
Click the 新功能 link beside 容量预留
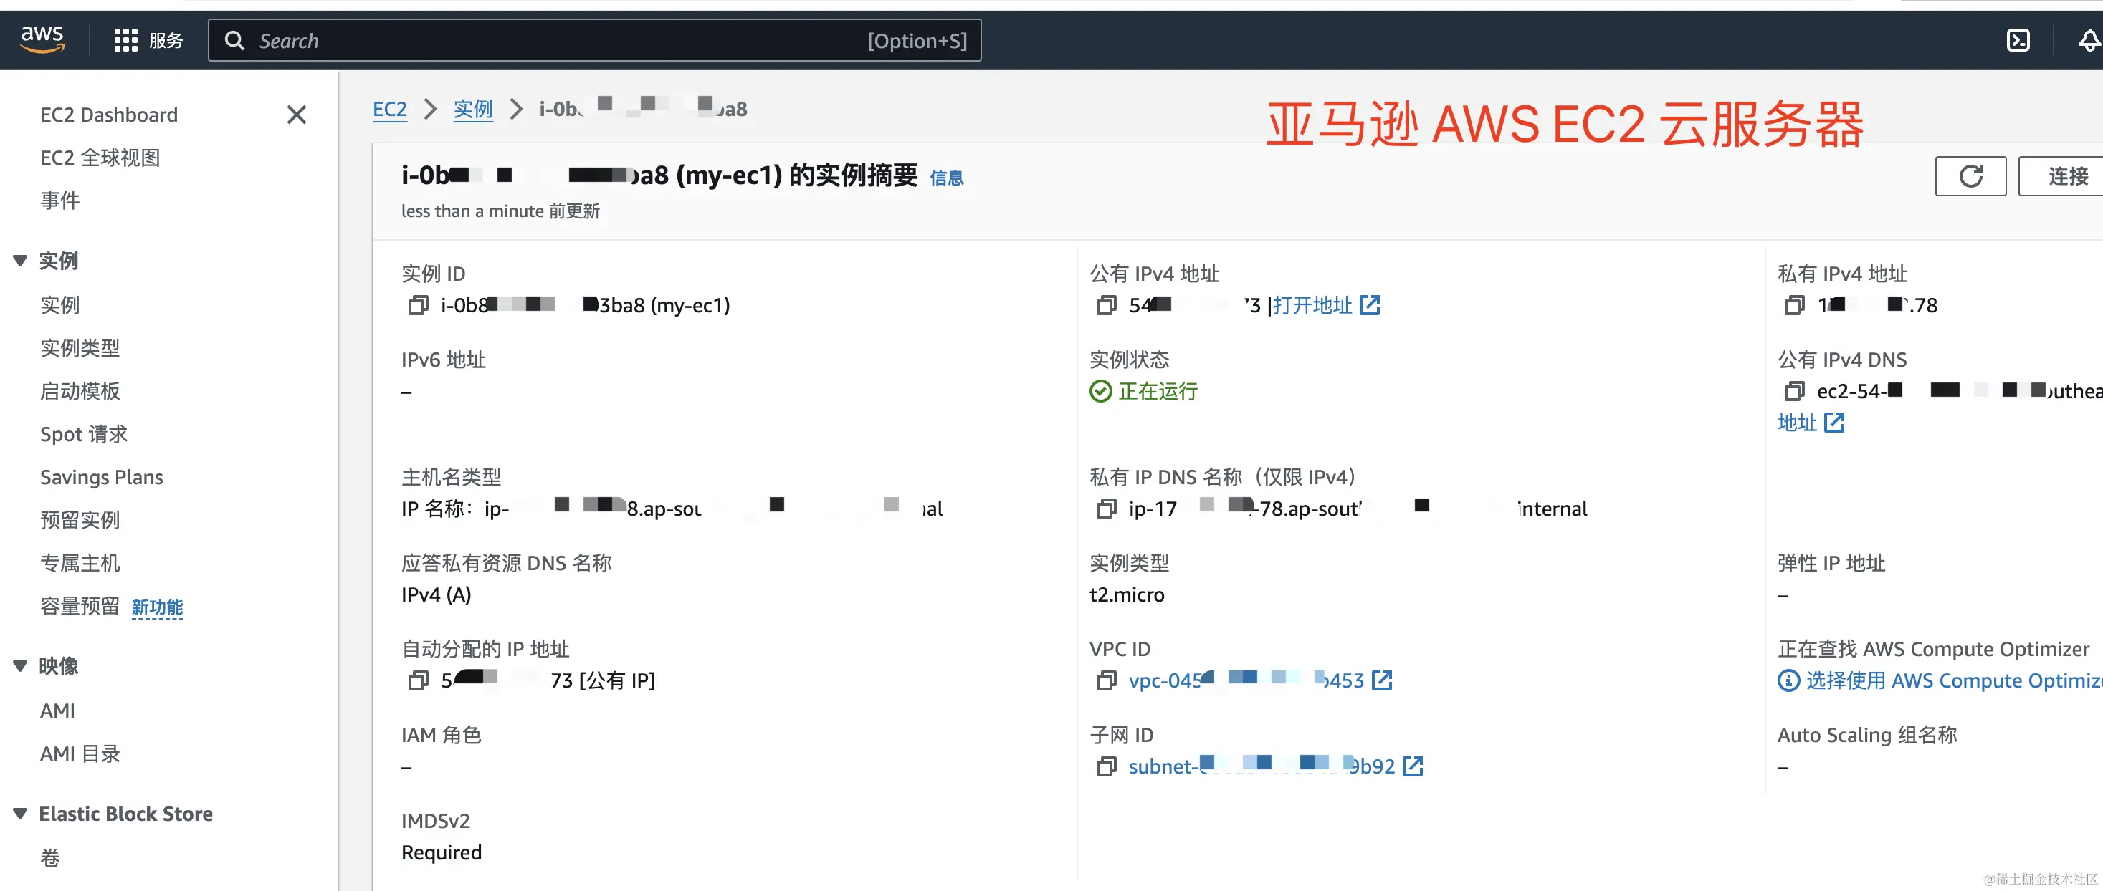coord(158,607)
